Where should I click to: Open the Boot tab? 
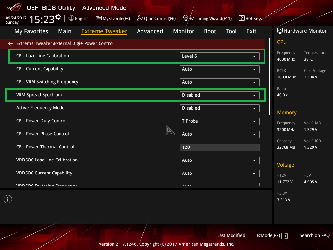point(210,31)
